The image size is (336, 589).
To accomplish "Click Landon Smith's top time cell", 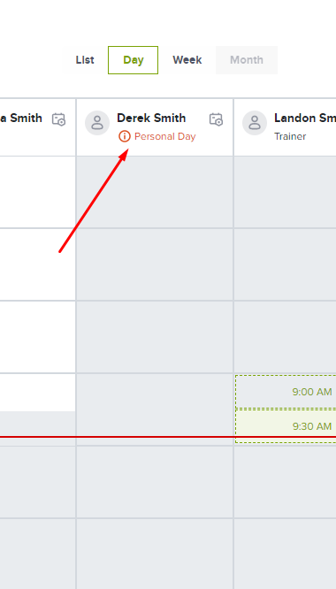I will pos(285,192).
